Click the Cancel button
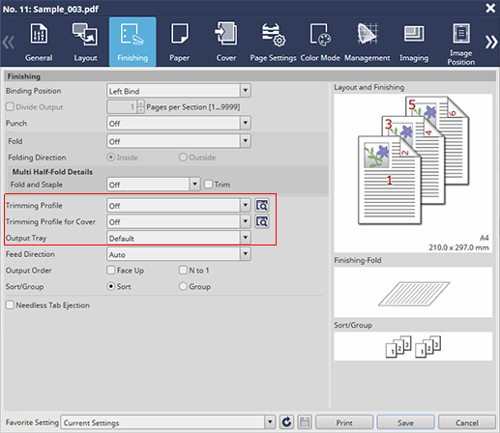 467,422
